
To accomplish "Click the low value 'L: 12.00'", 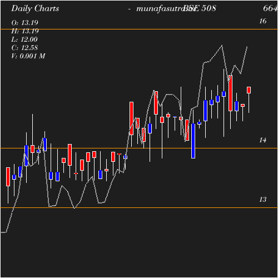I will [24, 39].
